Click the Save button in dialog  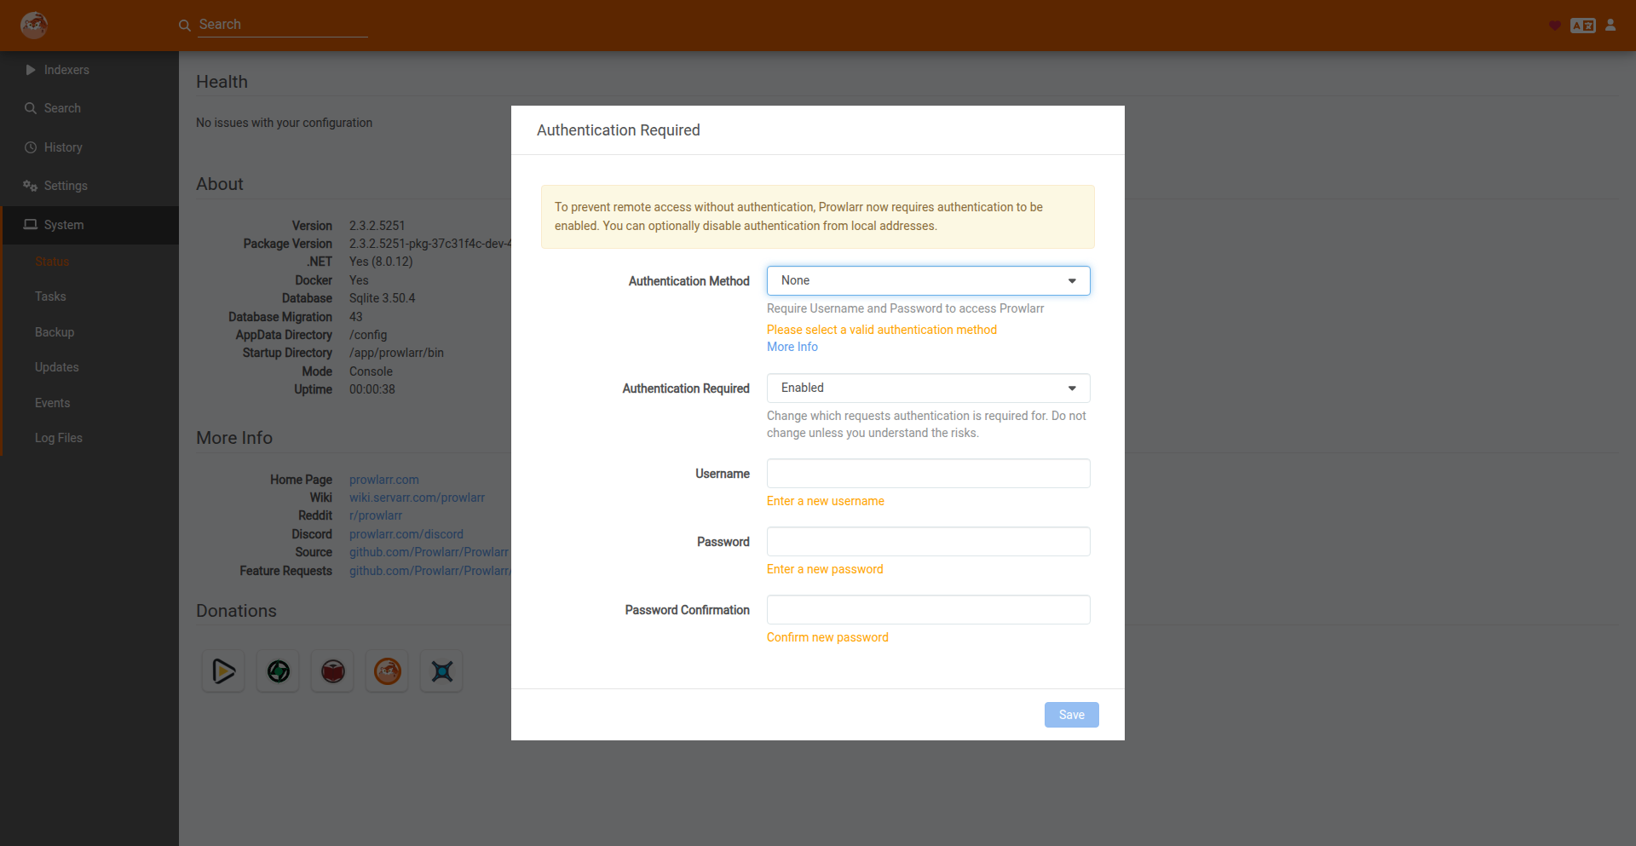[x=1071, y=715]
